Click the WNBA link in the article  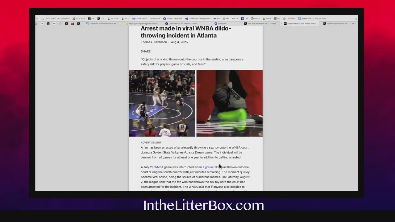pyautogui.click(x=159, y=167)
